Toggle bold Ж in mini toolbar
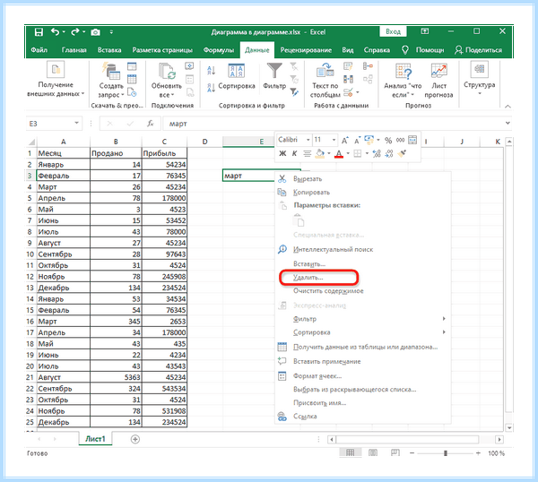This screenshot has width=538, height=482. [282, 153]
